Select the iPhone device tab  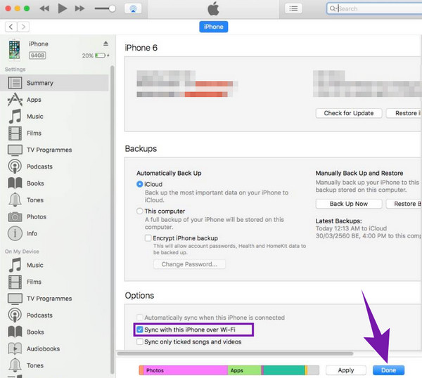213,27
